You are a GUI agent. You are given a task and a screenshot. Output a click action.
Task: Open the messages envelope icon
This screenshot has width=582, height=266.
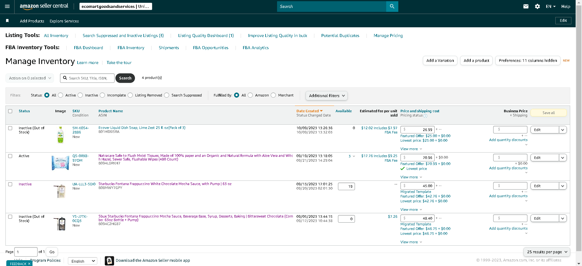click(x=526, y=6)
